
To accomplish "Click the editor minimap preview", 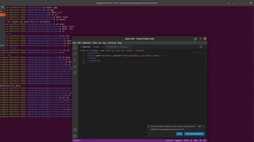I will tap(199, 53).
